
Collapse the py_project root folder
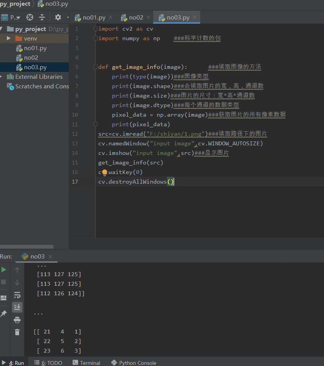coord(2,29)
